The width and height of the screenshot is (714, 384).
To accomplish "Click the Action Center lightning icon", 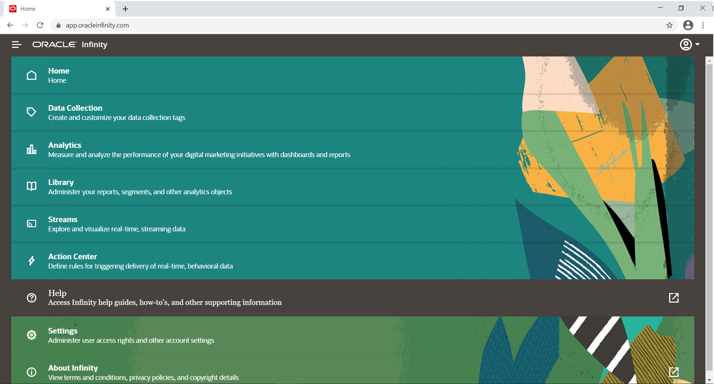I will coord(32,261).
